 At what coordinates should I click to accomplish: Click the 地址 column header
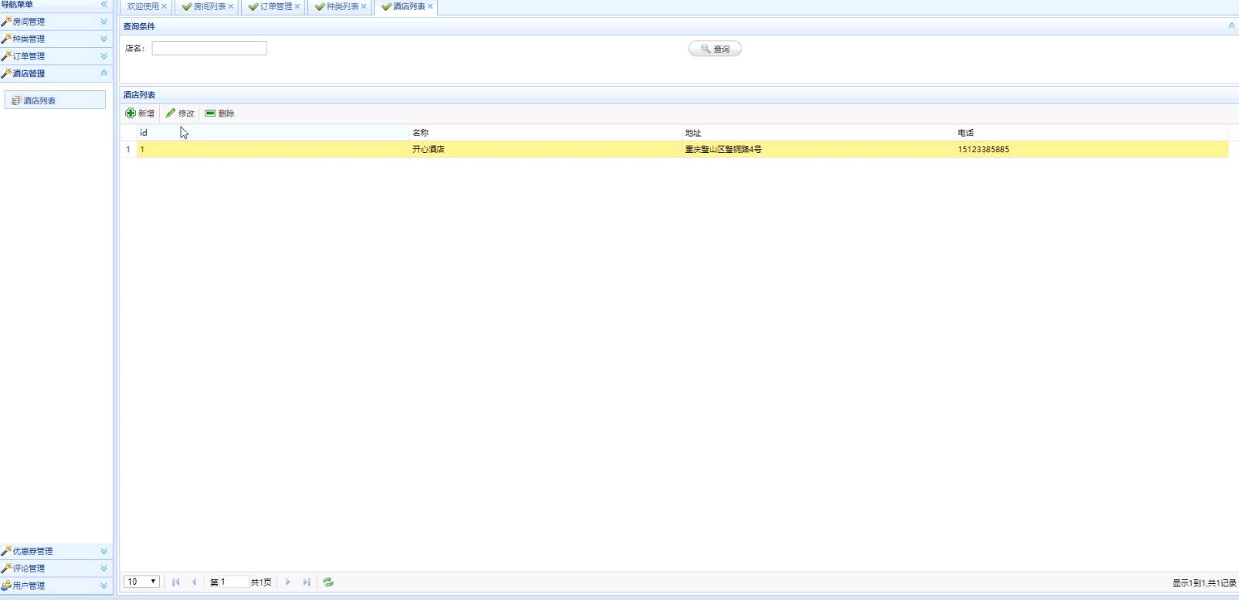click(x=818, y=133)
